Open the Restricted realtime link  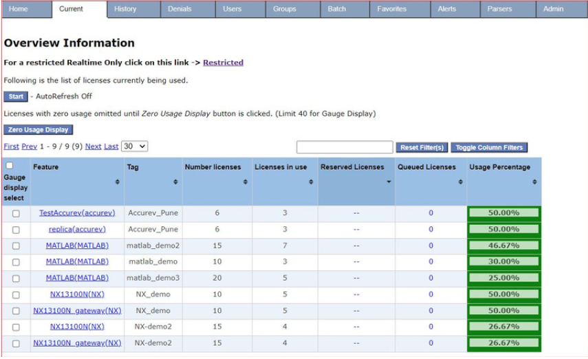click(223, 63)
